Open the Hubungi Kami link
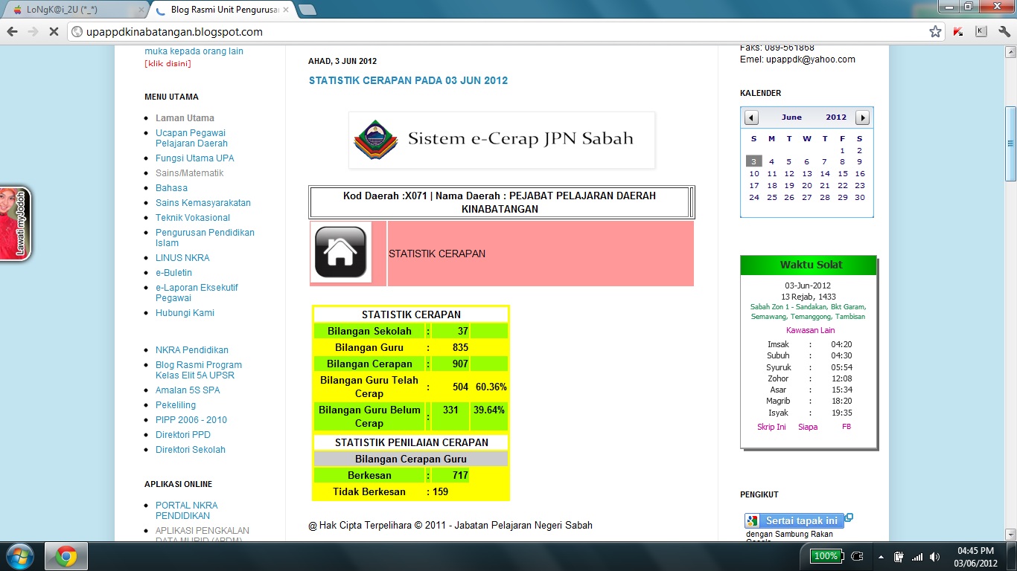The image size is (1017, 571). click(185, 312)
